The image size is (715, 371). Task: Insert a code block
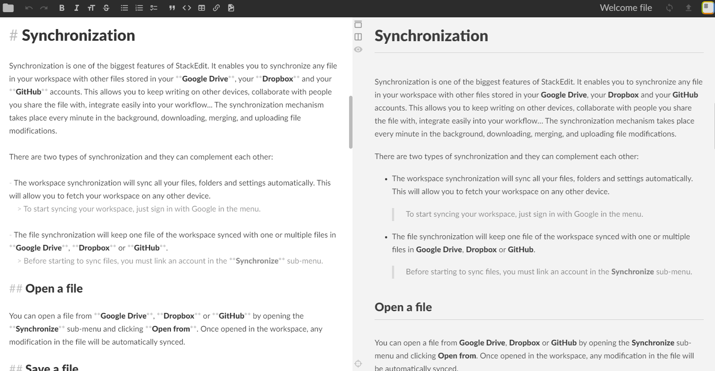point(187,8)
